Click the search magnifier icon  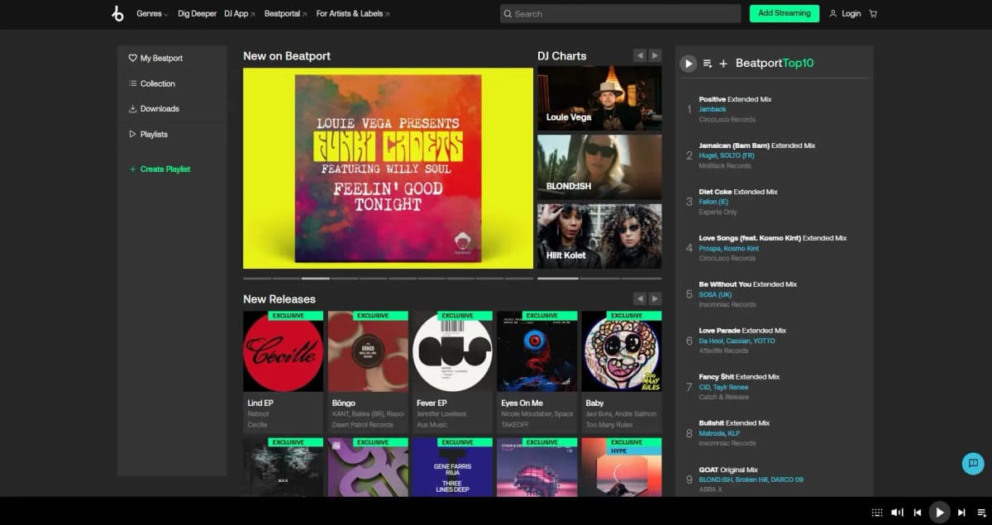[x=508, y=13]
